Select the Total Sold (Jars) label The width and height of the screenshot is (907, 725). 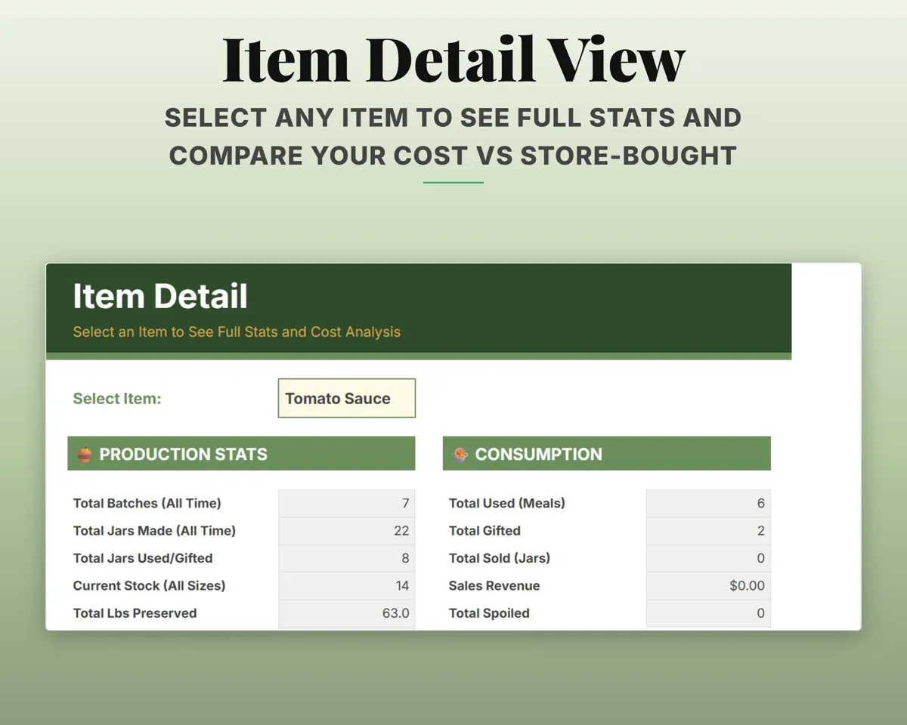click(500, 558)
